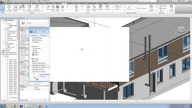Viewport: 192px width, 108px height.
Task: Click Back arrow in file dialog
Action: pyautogui.click(x=31, y=32)
